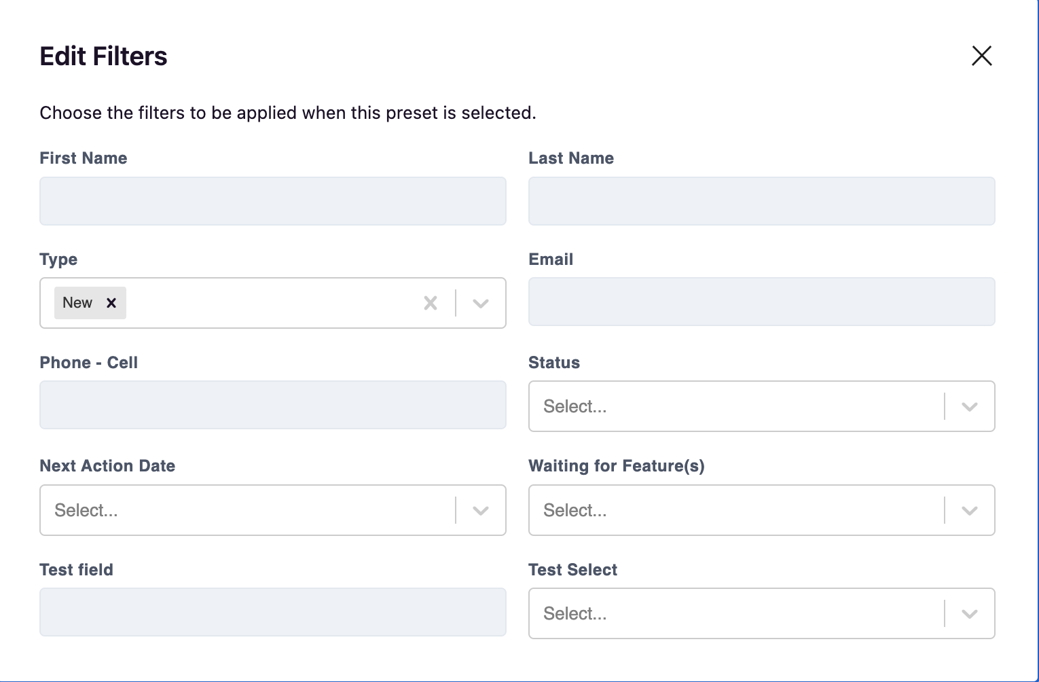Expand the Test Select dropdown chevron
Viewport: 1039px width, 682px height.
[969, 613]
